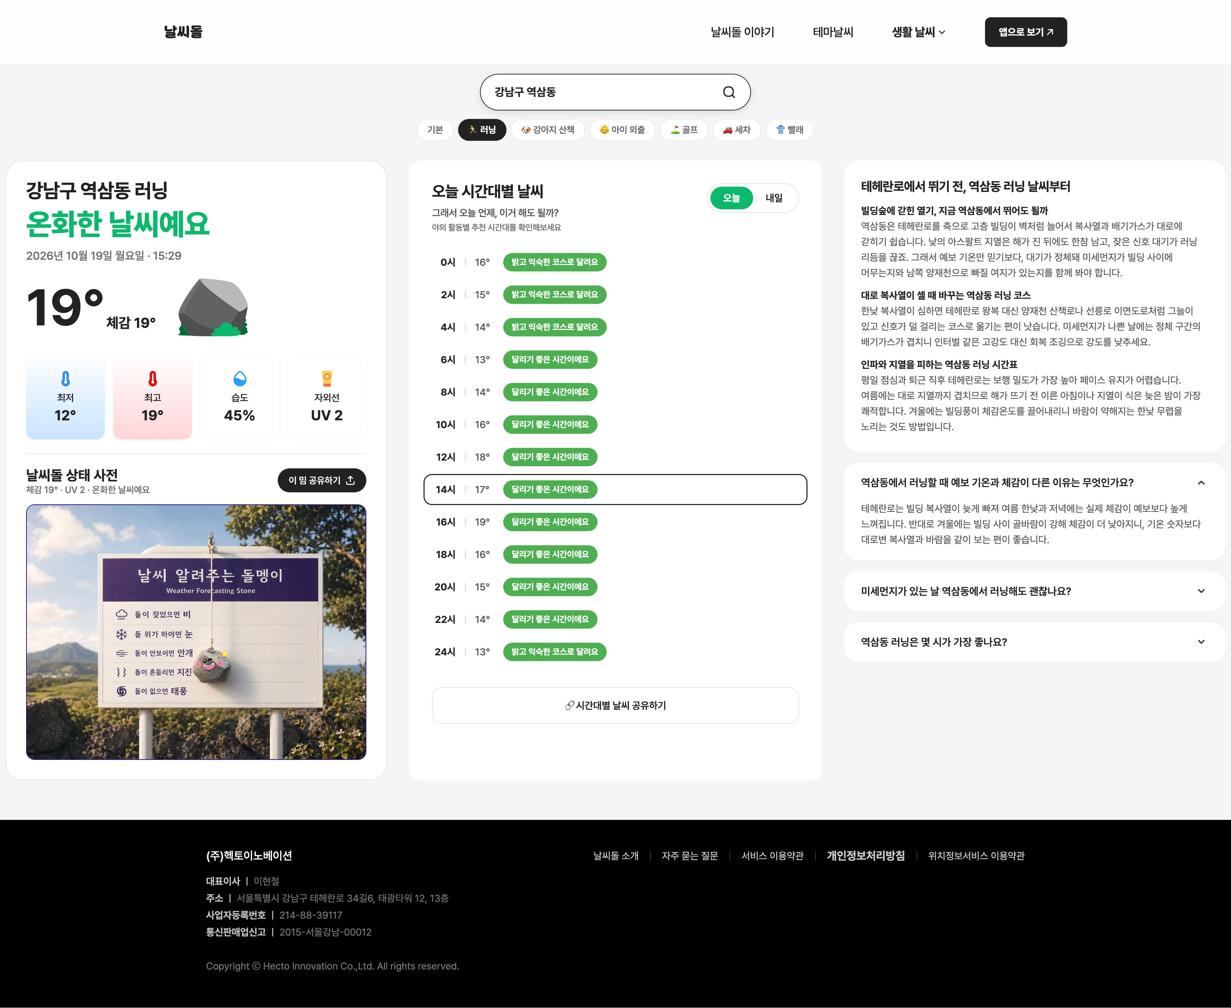1231x1008 pixels.
Task: Open 서비스 이용약관 footer link
Action: click(772, 855)
